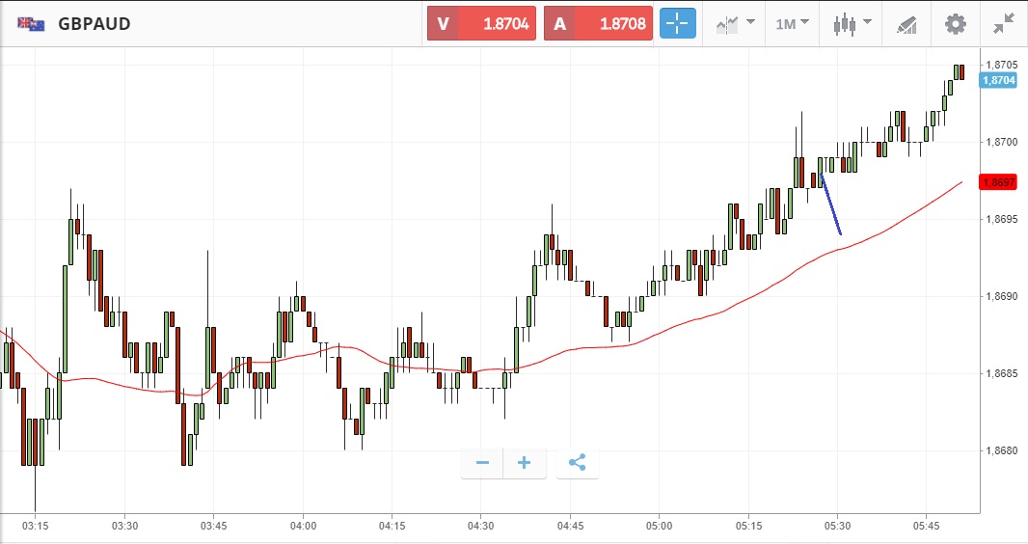Open the 1M timeframe dropdown
The image size is (1028, 544).
pyautogui.click(x=792, y=23)
